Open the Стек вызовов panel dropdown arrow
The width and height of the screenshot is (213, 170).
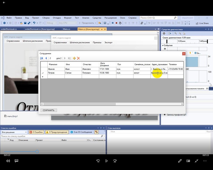(206, 128)
